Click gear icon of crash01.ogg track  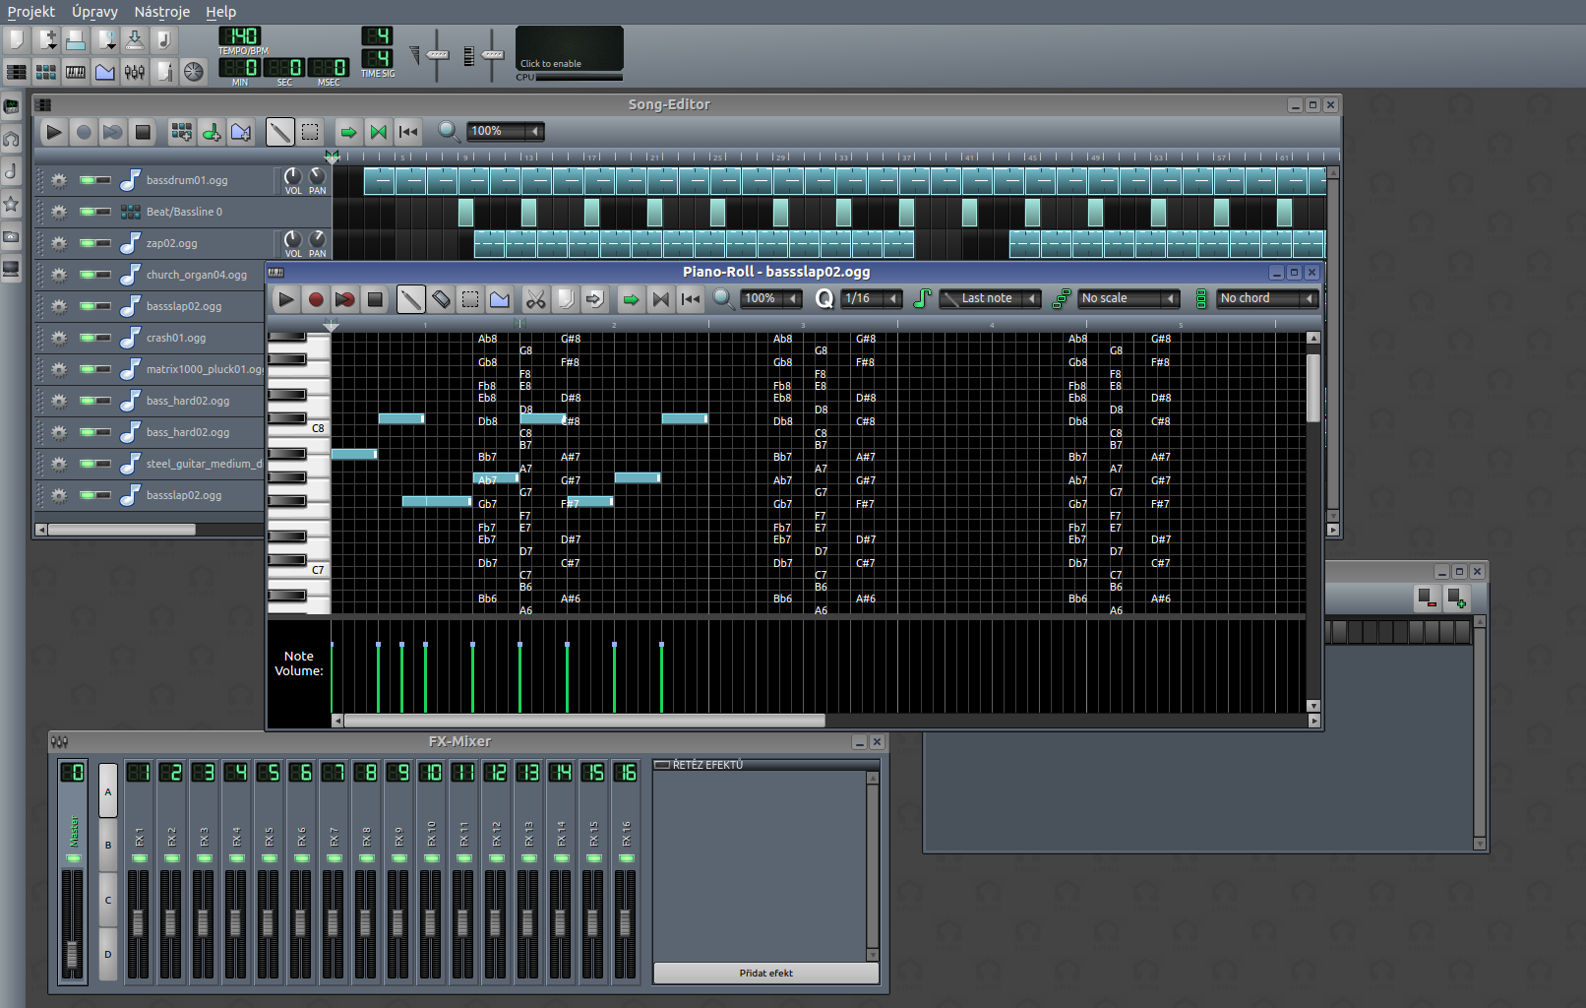[59, 338]
